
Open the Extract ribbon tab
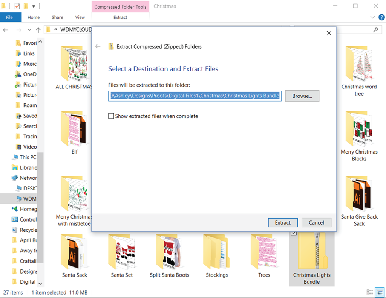tap(120, 17)
